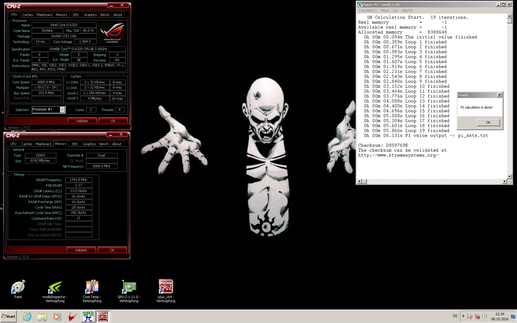517x323 pixels.
Task: Click the Bus Speed 153.9 MHz field
Action: 46,93
